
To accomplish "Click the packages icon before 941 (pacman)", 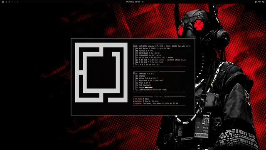I will (137, 85).
